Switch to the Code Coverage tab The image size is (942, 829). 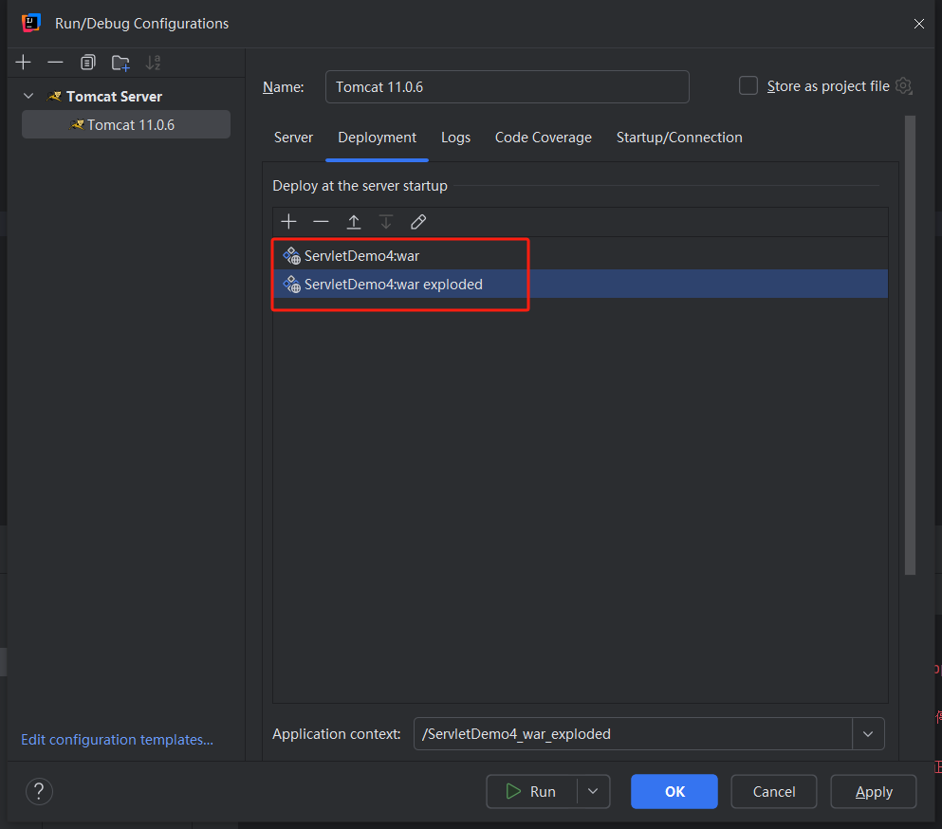pos(543,138)
